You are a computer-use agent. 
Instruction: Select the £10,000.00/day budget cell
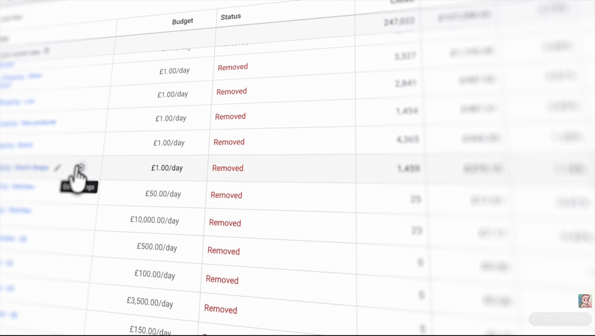pyautogui.click(x=155, y=220)
